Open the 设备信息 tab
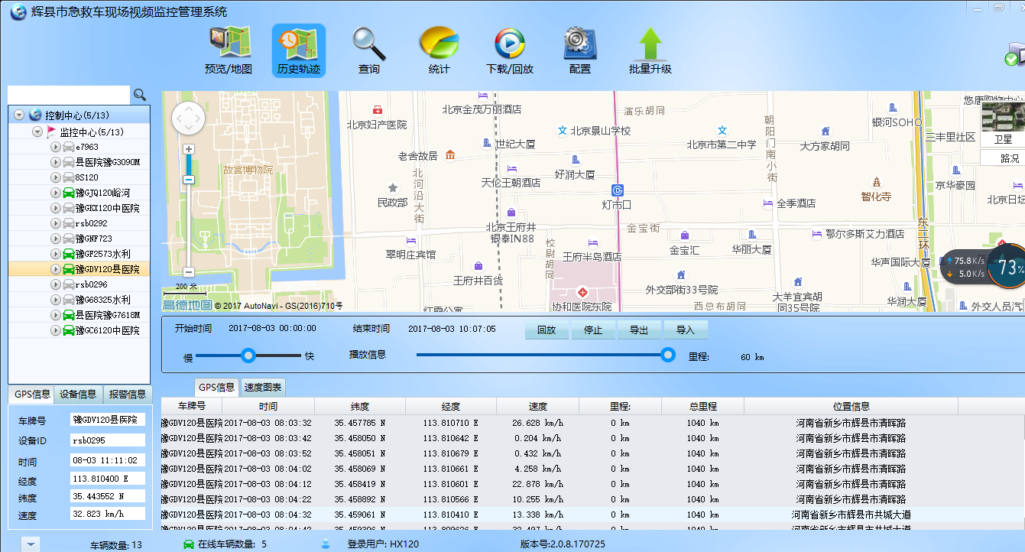 [x=78, y=395]
